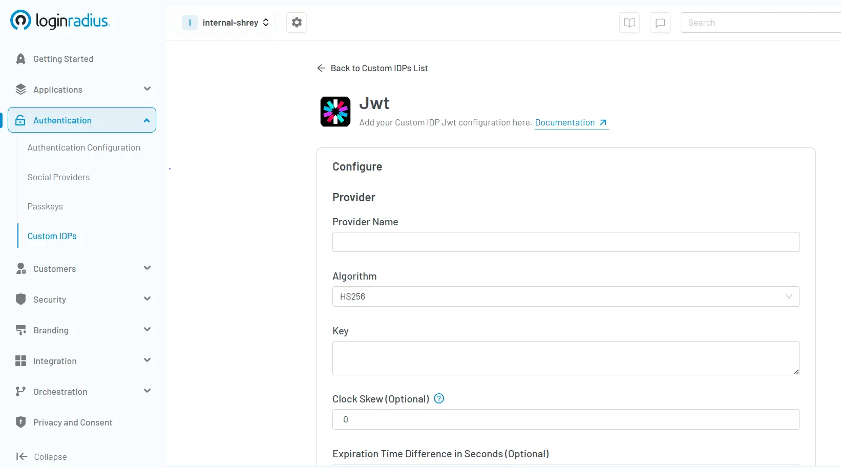
Task: Select the layers icon beside Applications
Action: (x=20, y=89)
